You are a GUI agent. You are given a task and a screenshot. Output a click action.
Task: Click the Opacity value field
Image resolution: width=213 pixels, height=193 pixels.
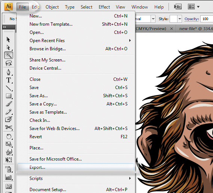(x=207, y=19)
